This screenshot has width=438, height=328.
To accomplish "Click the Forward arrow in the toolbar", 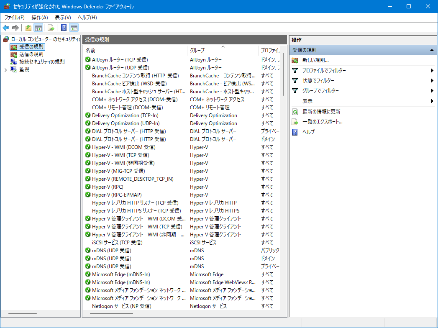I will (15, 28).
